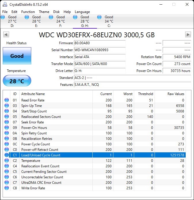This screenshot has width=194, height=200.
Task: Click Rotation Rate value 5400 RPM
Action: [177, 57]
